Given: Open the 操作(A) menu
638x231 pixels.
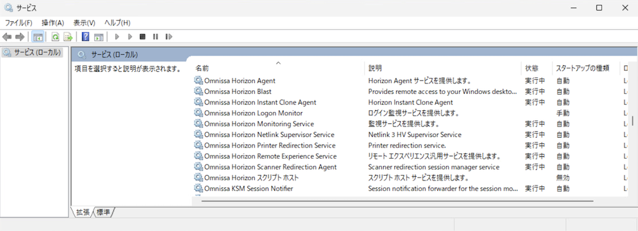Looking at the screenshot, I should click(53, 23).
